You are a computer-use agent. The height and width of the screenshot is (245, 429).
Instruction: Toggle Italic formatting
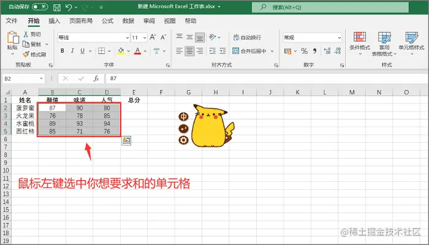[x=72, y=51]
